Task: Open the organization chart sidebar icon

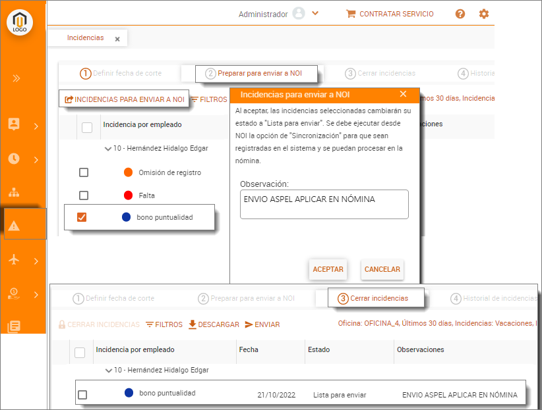Action: click(x=14, y=192)
